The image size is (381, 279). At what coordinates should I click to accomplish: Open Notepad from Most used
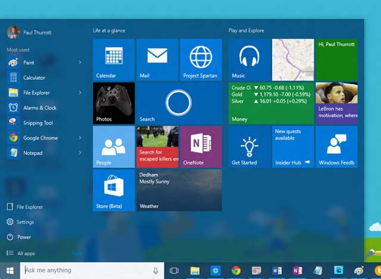[x=45, y=153]
